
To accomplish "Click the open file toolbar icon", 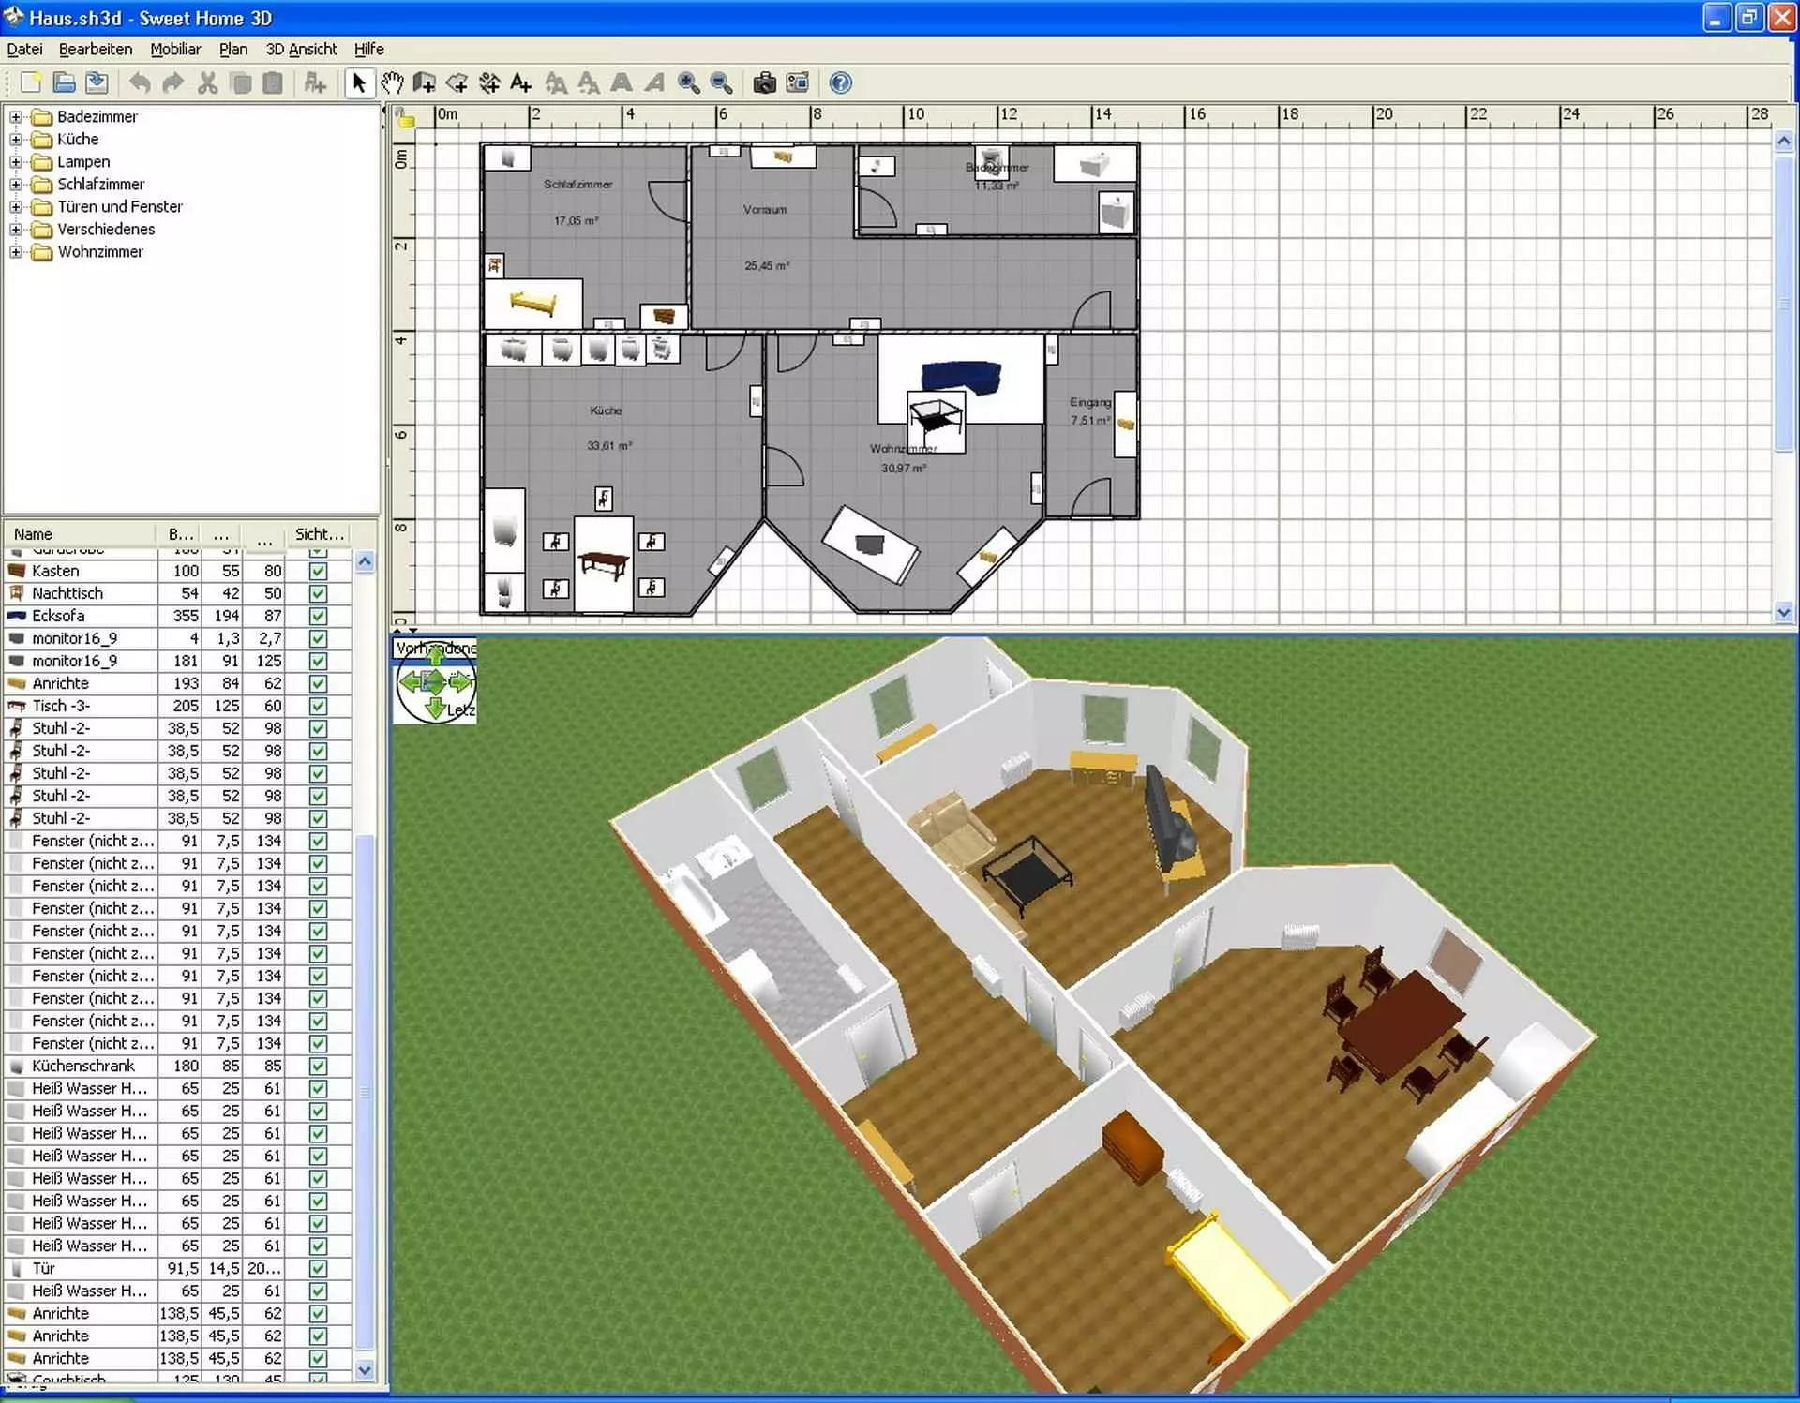I will click(x=64, y=82).
